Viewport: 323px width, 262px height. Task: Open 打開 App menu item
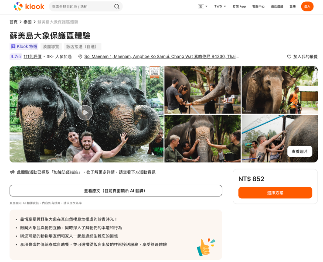pos(239,7)
